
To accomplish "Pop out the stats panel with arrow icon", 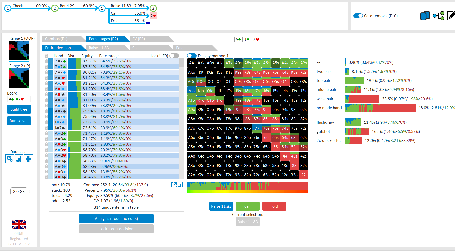I will click(x=174, y=185).
